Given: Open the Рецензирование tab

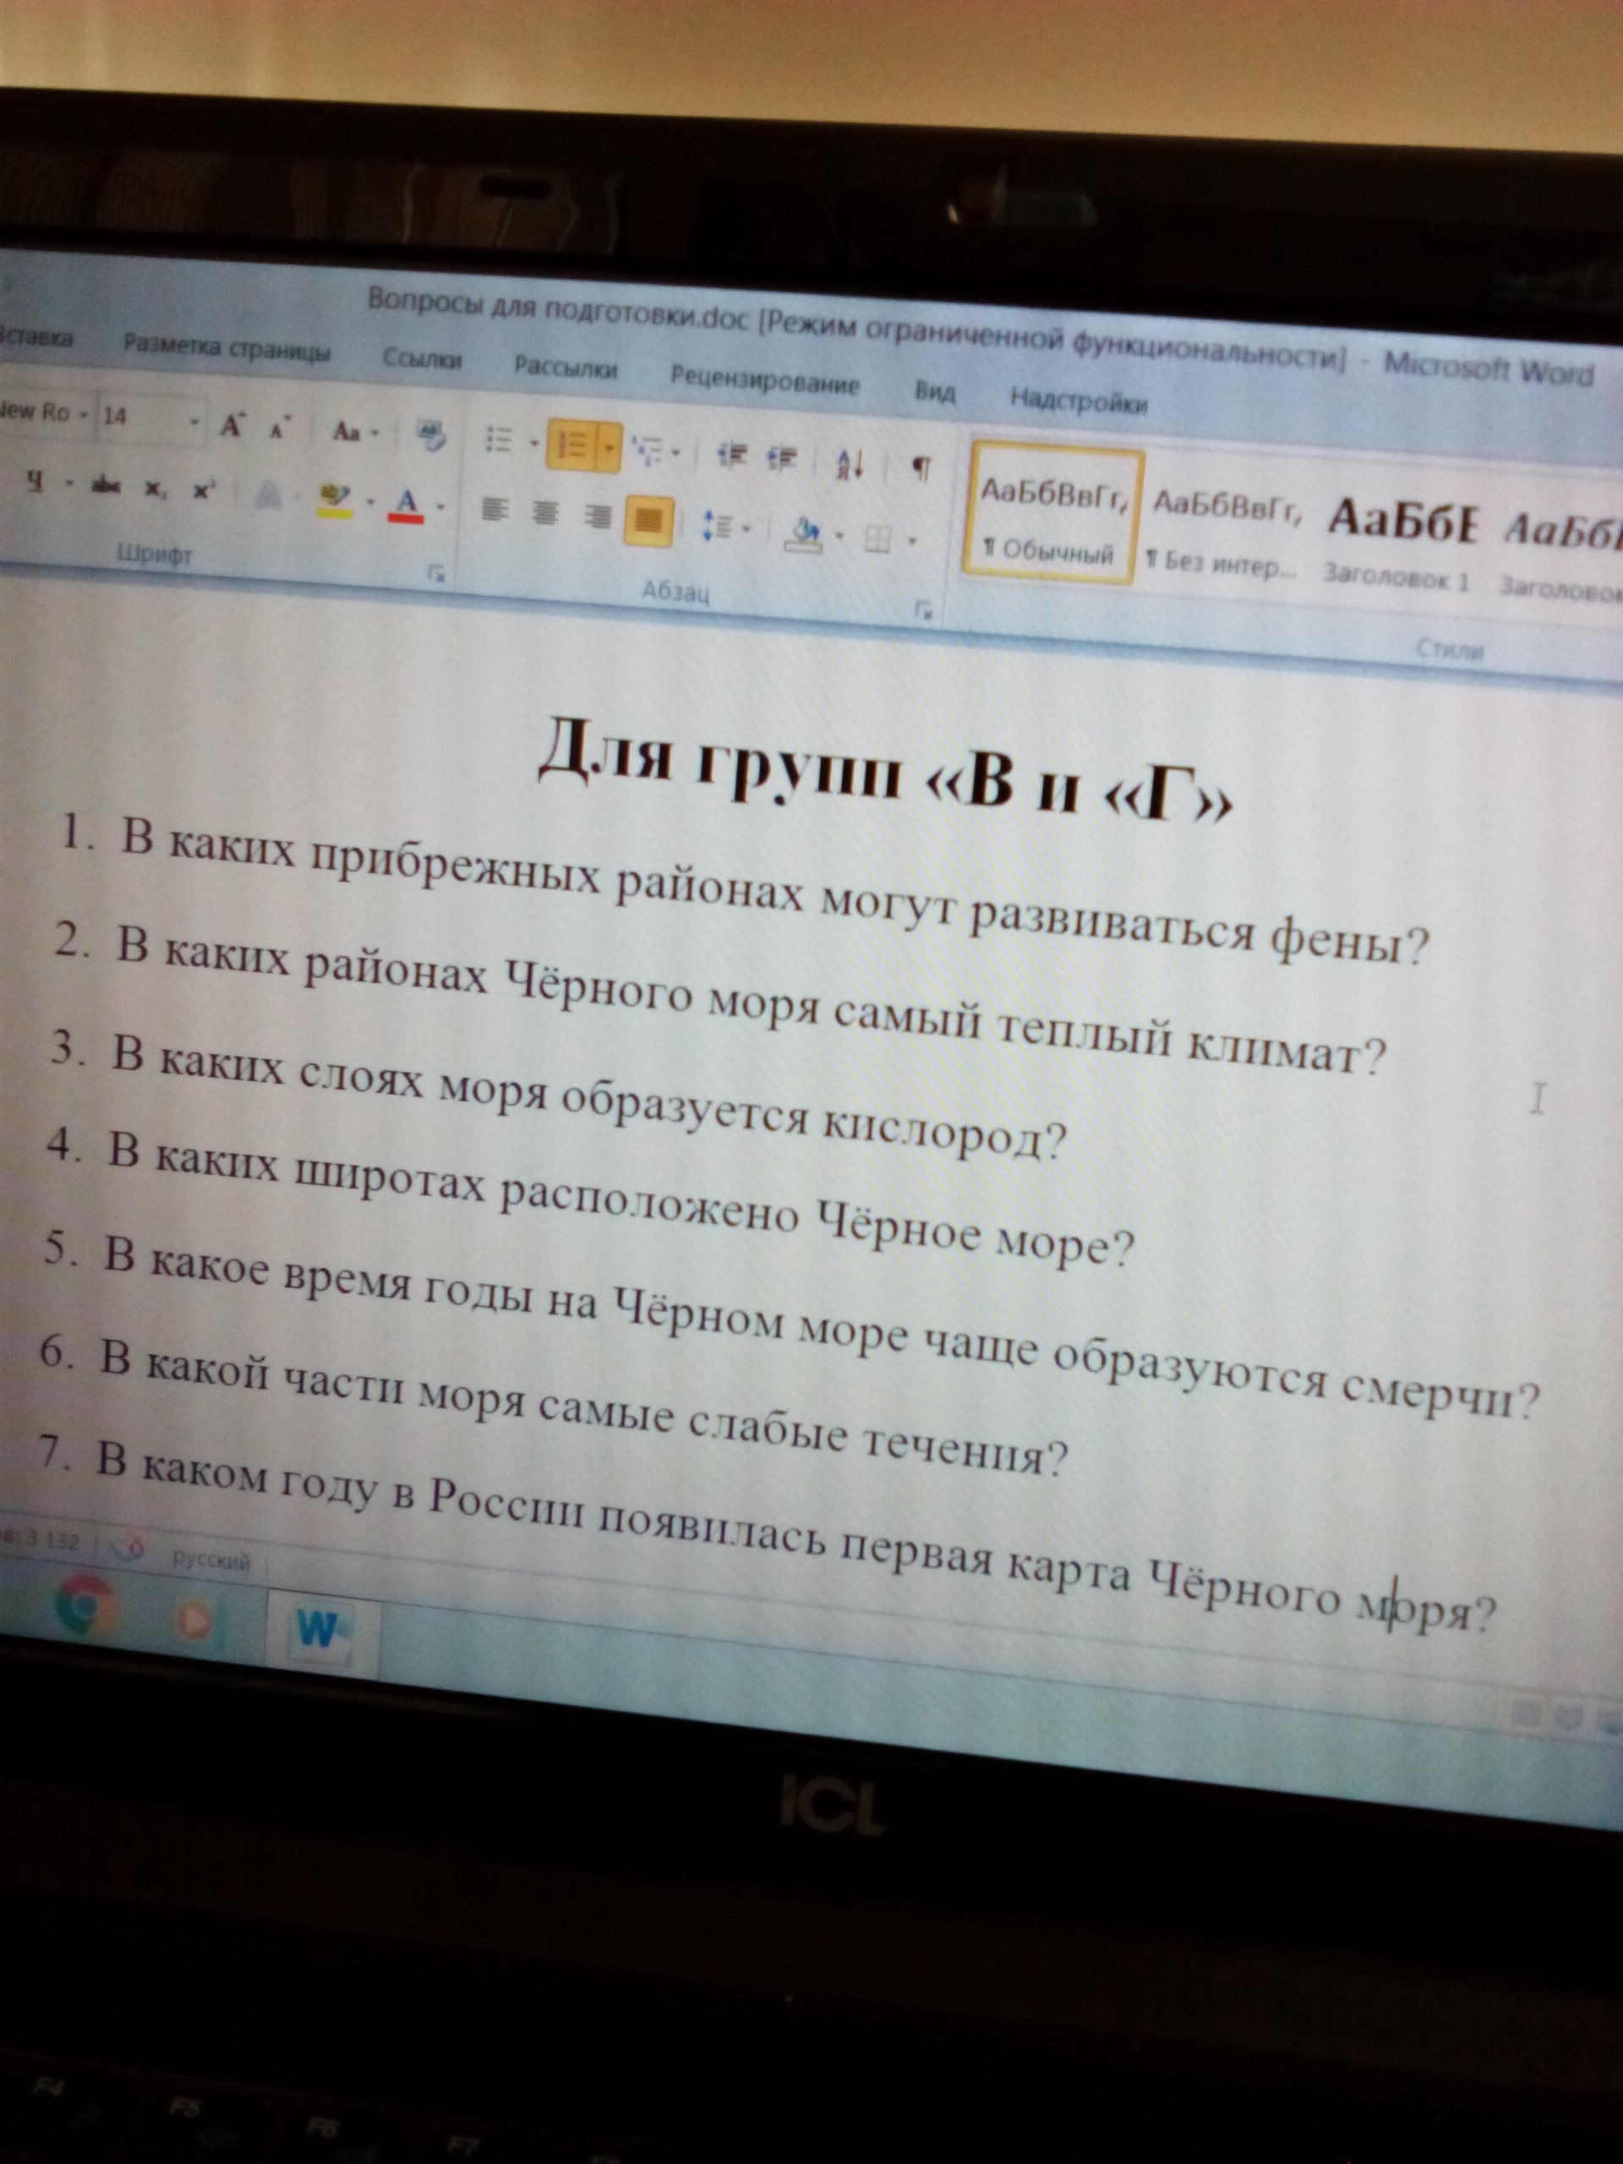Looking at the screenshot, I should click(x=764, y=380).
